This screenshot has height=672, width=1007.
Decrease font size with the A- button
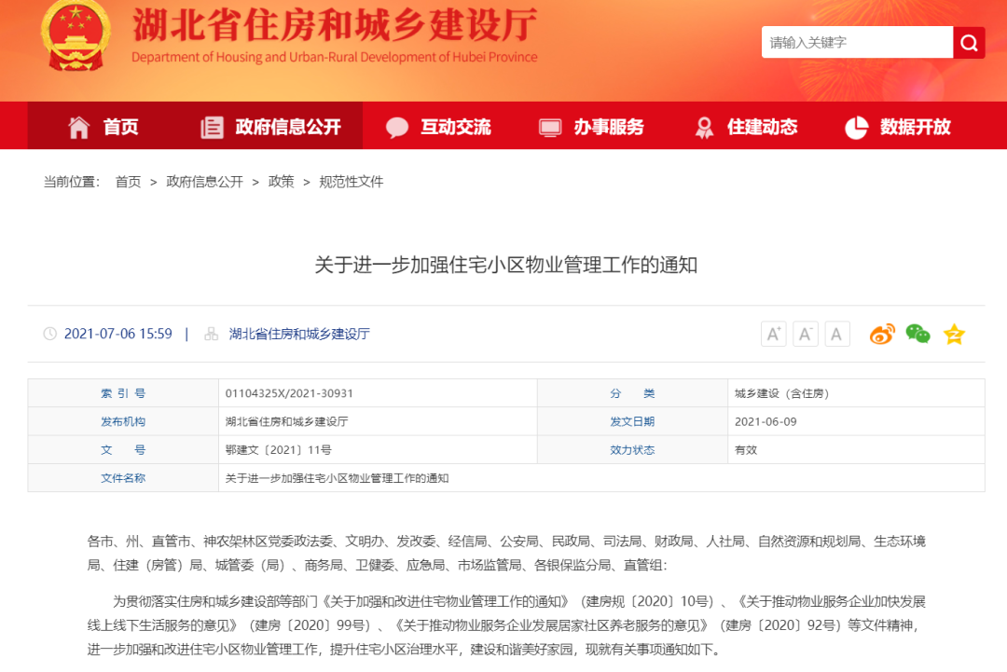pos(805,334)
